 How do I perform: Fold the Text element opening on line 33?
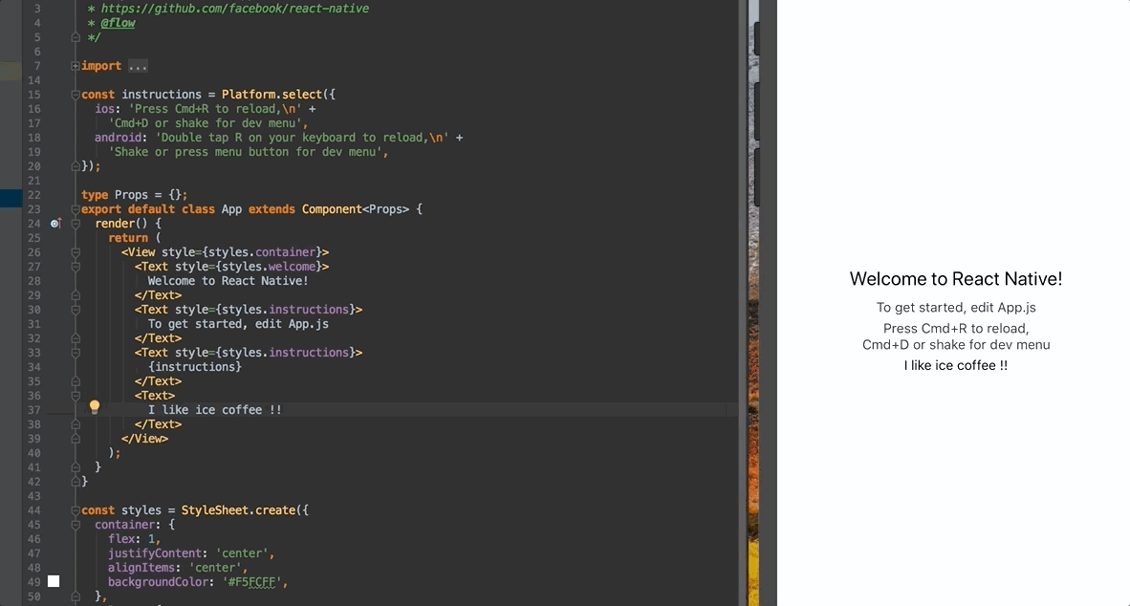tap(75, 353)
